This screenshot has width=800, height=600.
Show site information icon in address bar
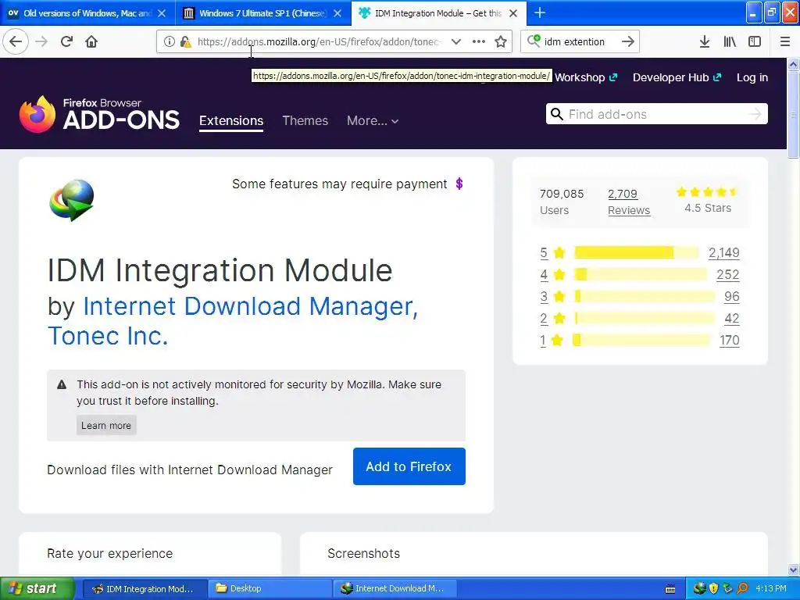[170, 41]
